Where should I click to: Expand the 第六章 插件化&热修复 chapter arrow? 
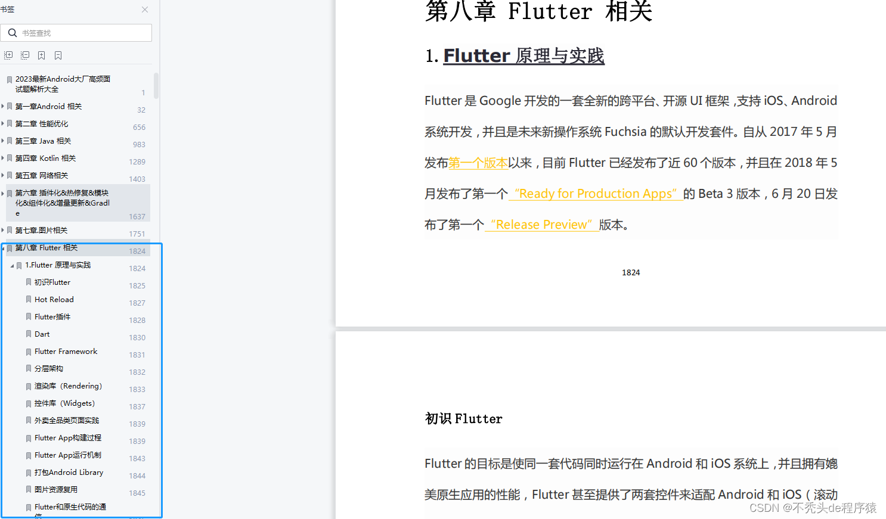(3, 192)
